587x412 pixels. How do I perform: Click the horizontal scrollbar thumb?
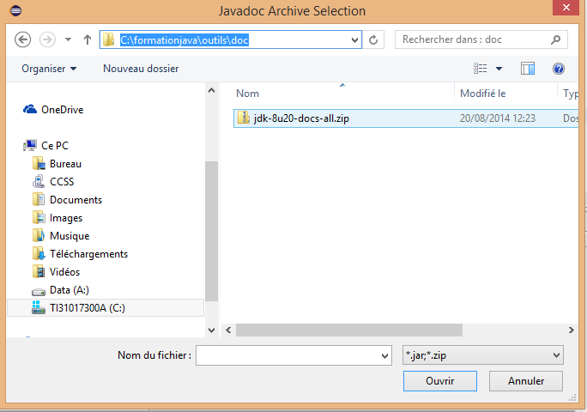click(349, 330)
